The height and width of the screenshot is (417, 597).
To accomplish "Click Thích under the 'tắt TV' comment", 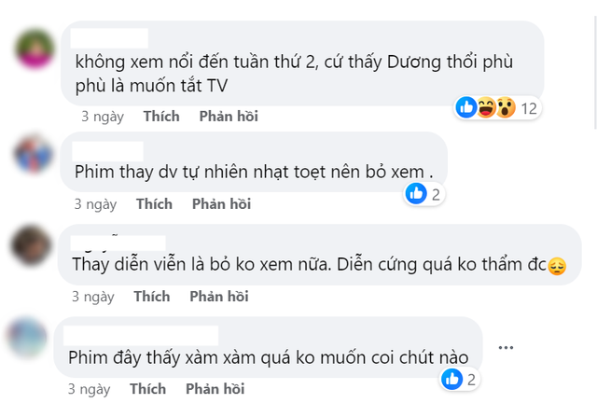I will pos(161,117).
